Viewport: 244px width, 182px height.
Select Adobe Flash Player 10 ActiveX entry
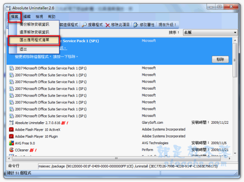click(x=120, y=129)
